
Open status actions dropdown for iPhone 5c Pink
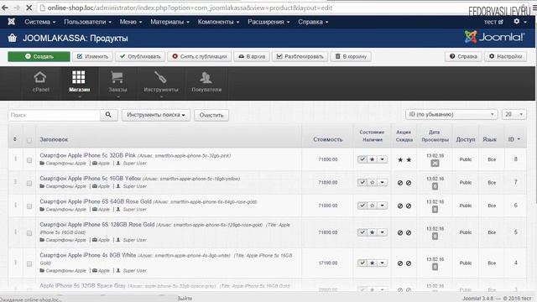[383, 159]
